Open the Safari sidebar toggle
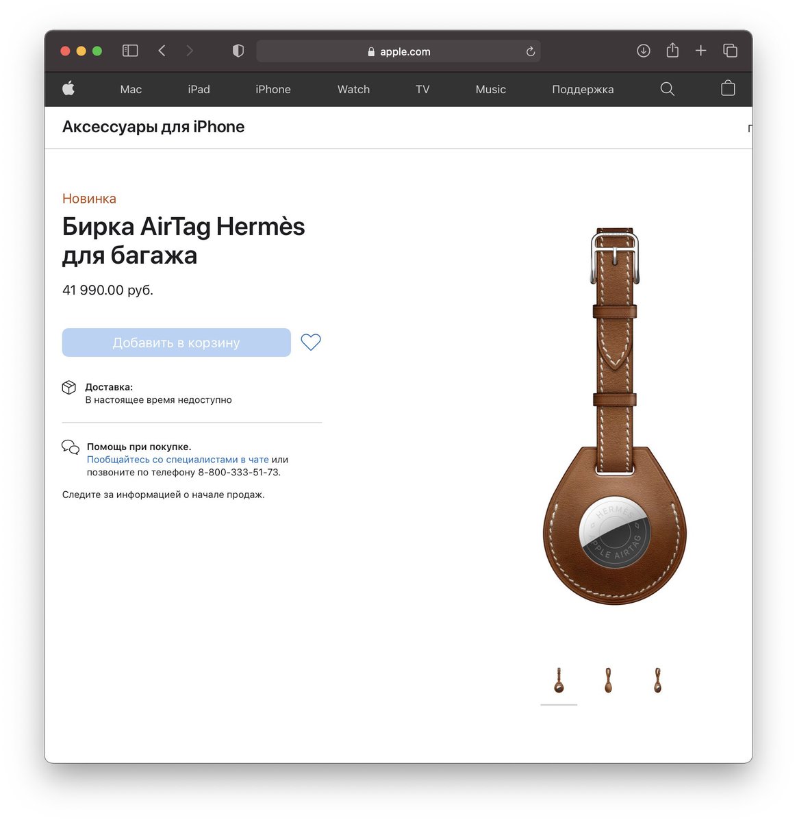Screen dimensions: 797x822 [130, 51]
